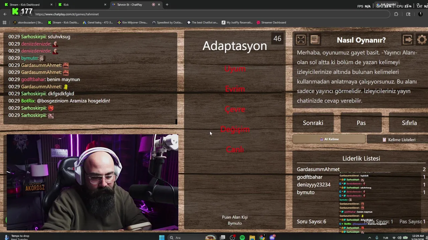Click the Liderlik Listesi heading
The width and height of the screenshot is (428, 240).
[361, 159]
